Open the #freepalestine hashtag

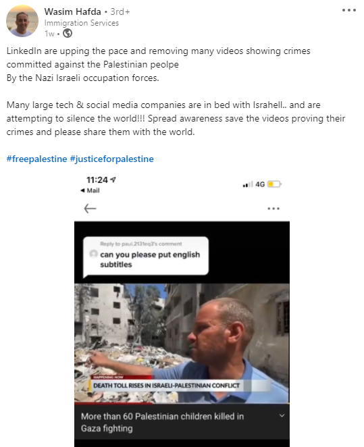(x=36, y=159)
